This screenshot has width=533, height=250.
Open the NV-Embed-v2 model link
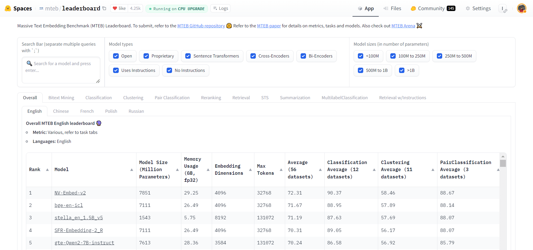(x=70, y=193)
